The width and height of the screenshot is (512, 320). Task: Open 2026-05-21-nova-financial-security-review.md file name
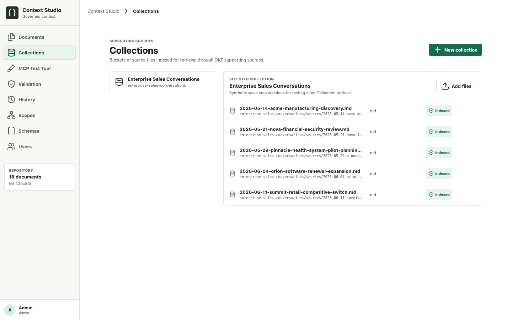294,129
